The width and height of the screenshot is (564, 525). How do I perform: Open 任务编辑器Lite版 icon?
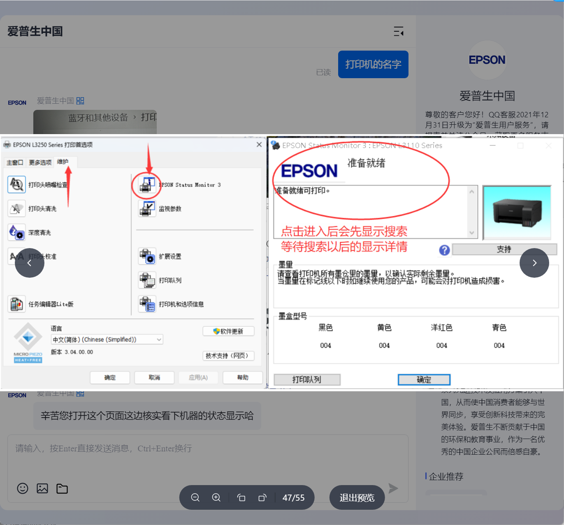point(16,304)
